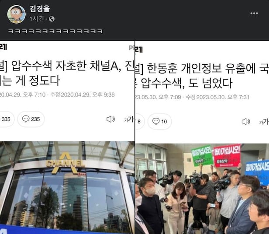Open the Channel A building photo
The height and width of the screenshot is (234, 269).
pos(67,188)
